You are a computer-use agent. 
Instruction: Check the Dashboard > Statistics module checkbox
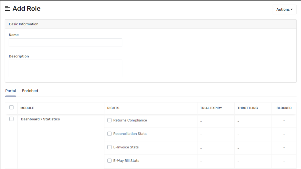pos(12,119)
